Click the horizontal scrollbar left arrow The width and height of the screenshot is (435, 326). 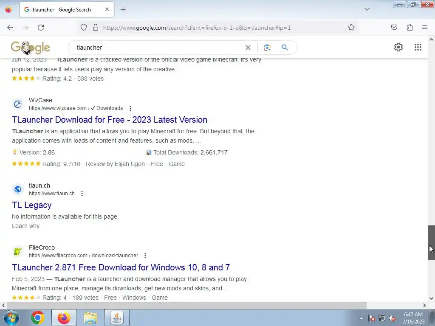(3, 305)
